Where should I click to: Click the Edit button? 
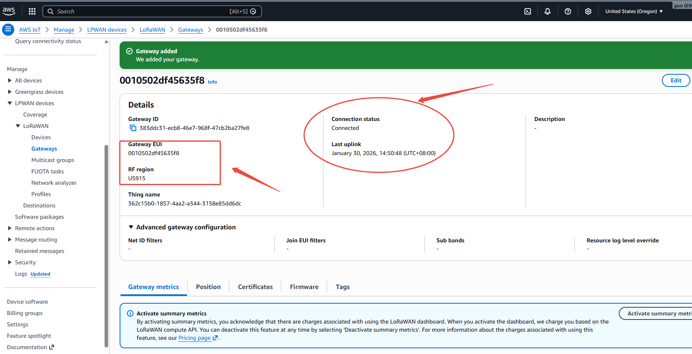[x=676, y=80]
